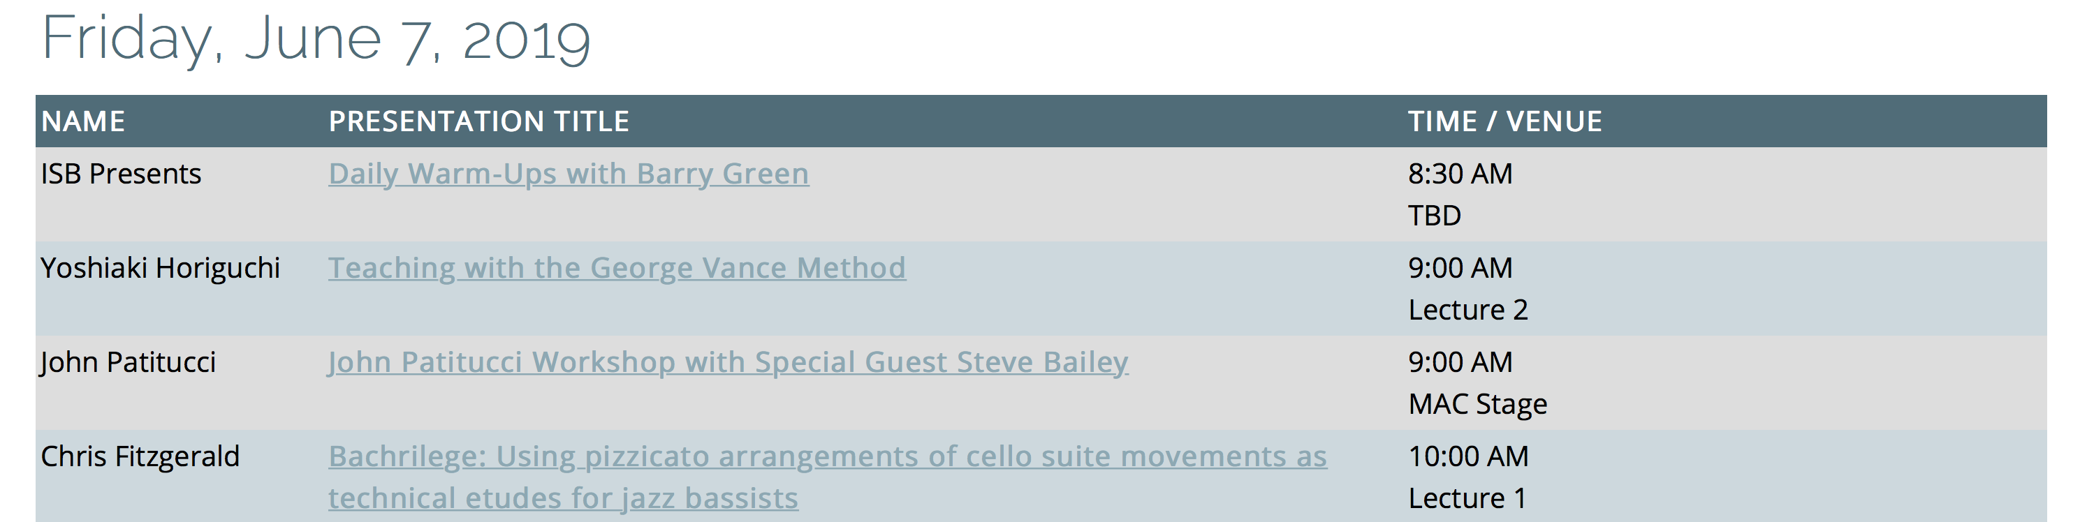This screenshot has height=522, width=2087.
Task: Select the John Patitucci name cell
Action: click(x=128, y=361)
